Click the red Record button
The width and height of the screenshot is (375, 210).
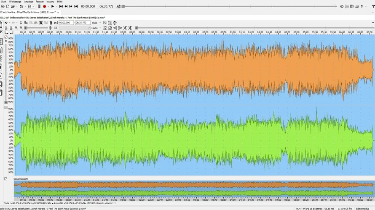pos(44,6)
